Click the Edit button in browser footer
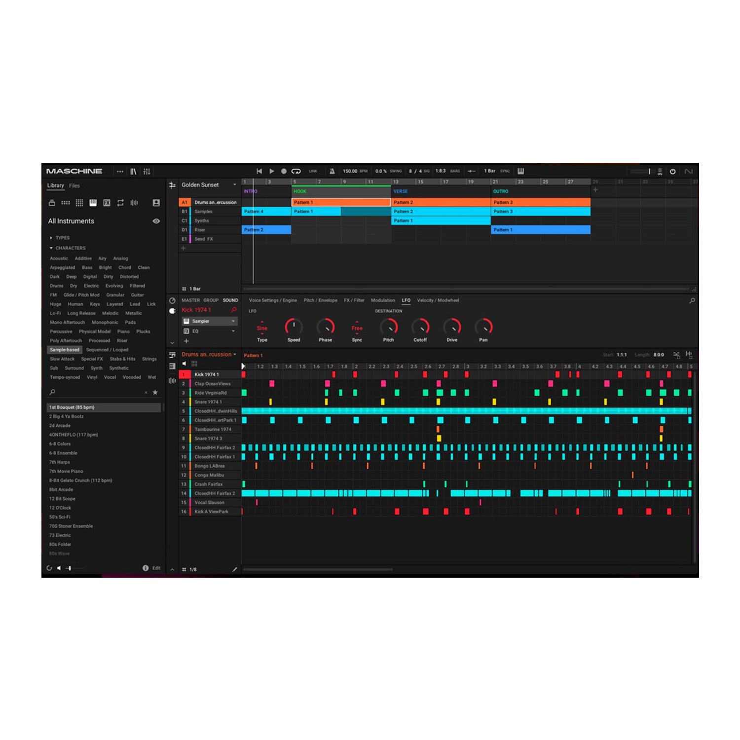The height and width of the screenshot is (740, 740). click(x=156, y=568)
